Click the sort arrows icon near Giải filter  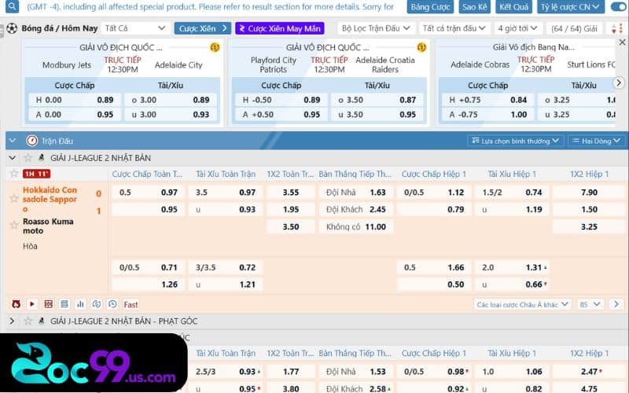pos(616,28)
